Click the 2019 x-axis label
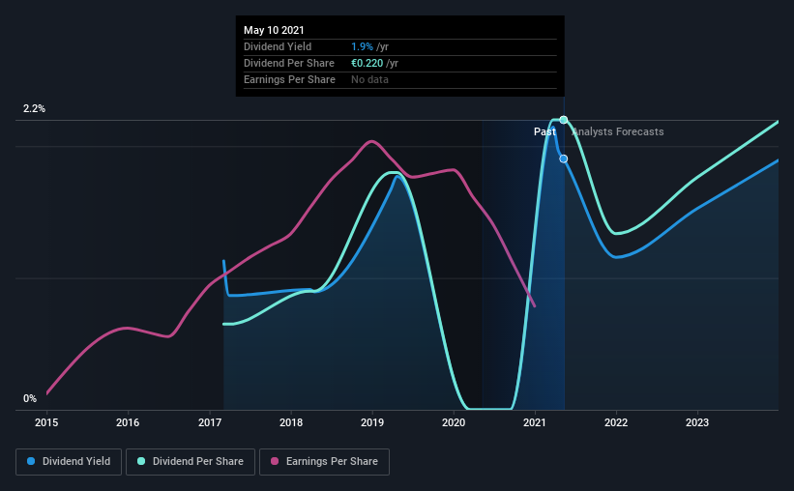Viewport: 794px width, 491px height. point(372,422)
